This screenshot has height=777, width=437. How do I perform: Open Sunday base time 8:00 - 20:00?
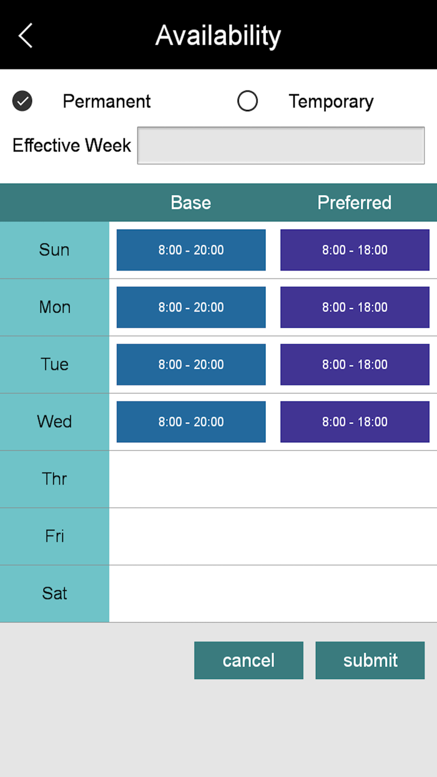[191, 250]
